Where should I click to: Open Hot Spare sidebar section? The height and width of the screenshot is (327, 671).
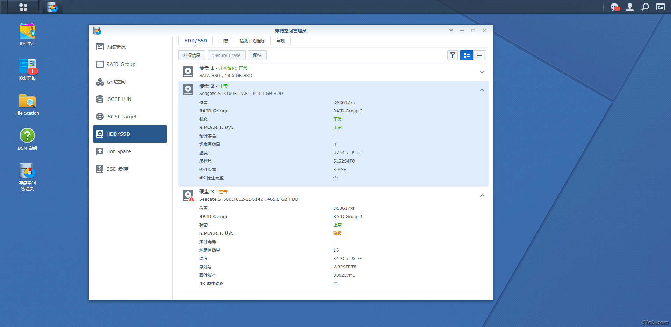point(118,151)
